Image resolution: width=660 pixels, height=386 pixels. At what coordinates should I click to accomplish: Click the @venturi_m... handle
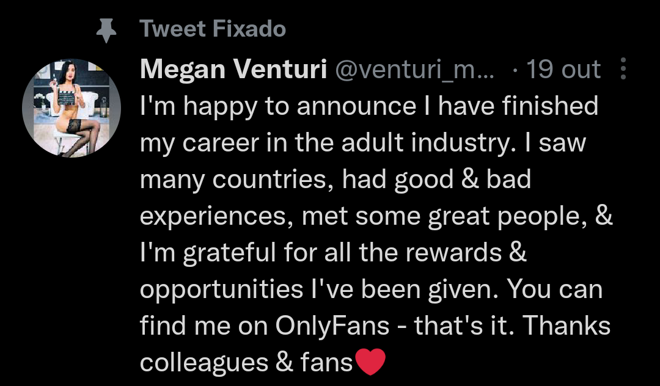tap(414, 70)
